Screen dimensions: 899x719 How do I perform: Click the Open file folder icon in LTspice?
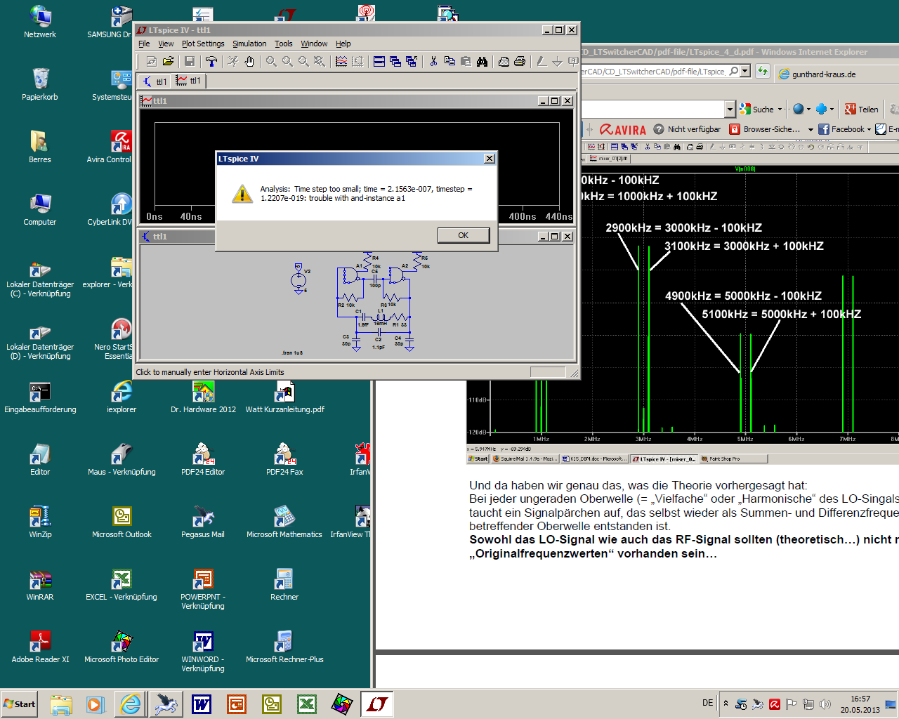pos(168,62)
